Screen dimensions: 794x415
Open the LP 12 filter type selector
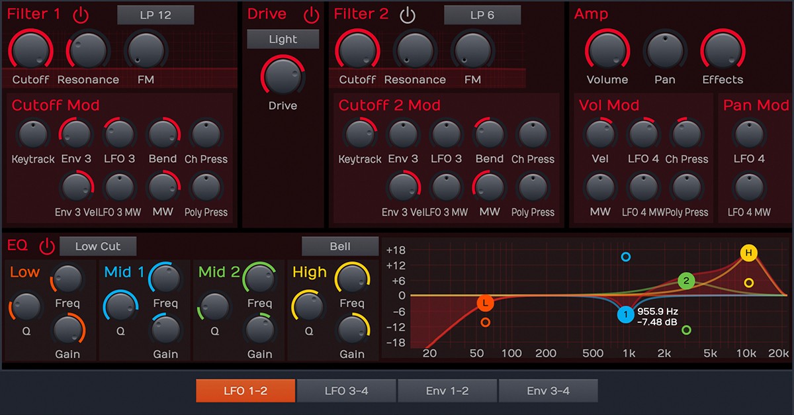155,14
